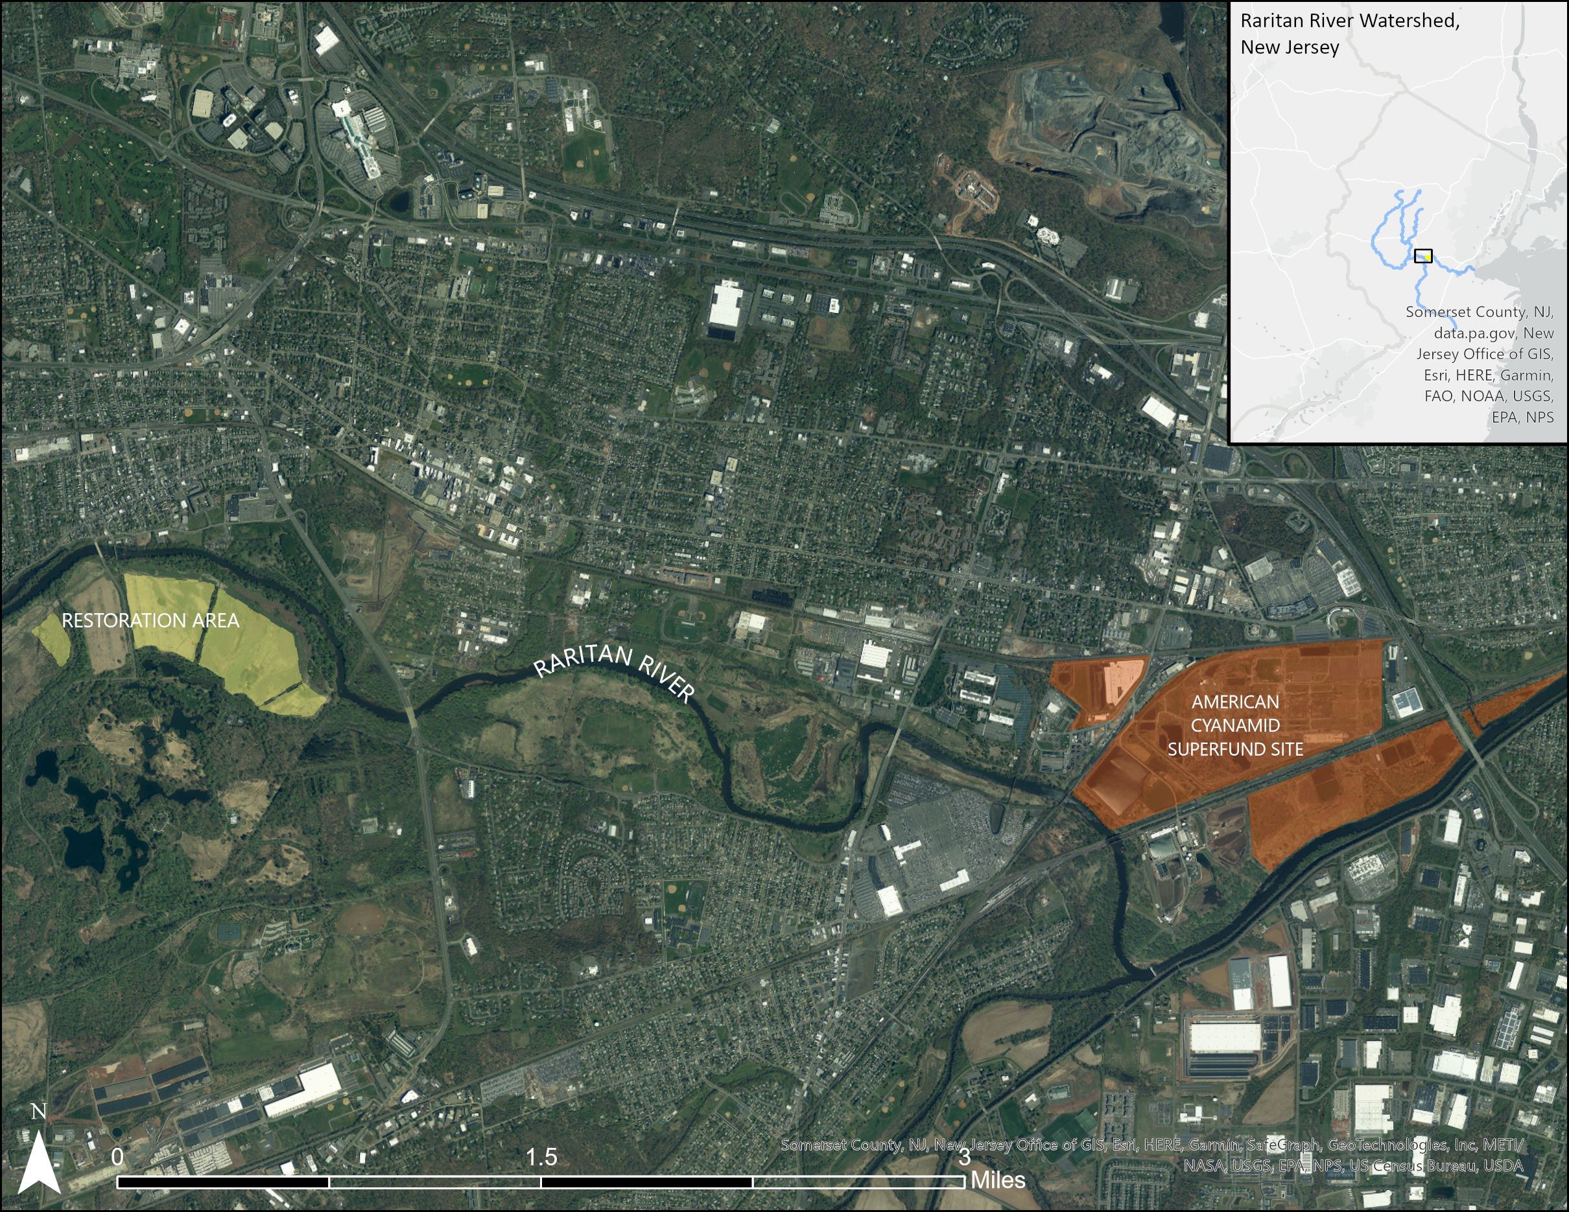Click the American Cyanamid Superfund Site label
The image size is (1569, 1212).
point(1235,725)
